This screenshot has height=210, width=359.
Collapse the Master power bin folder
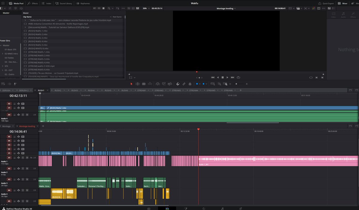pyautogui.click(x=1, y=45)
